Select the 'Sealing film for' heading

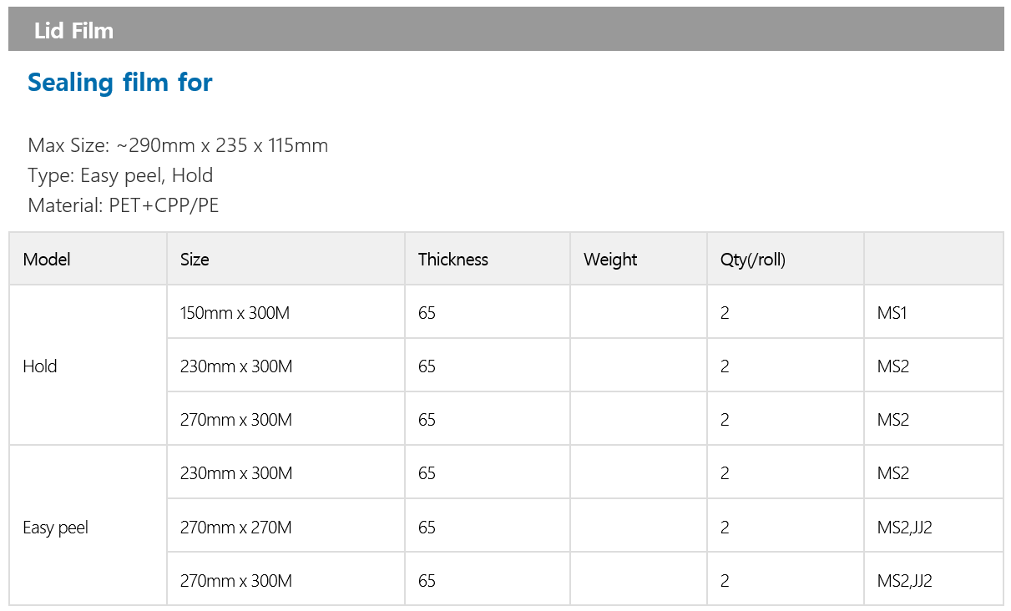coord(120,82)
